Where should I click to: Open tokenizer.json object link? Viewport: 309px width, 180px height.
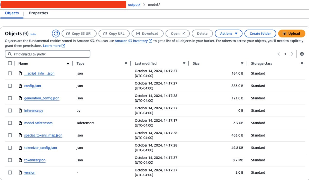tap(35, 160)
